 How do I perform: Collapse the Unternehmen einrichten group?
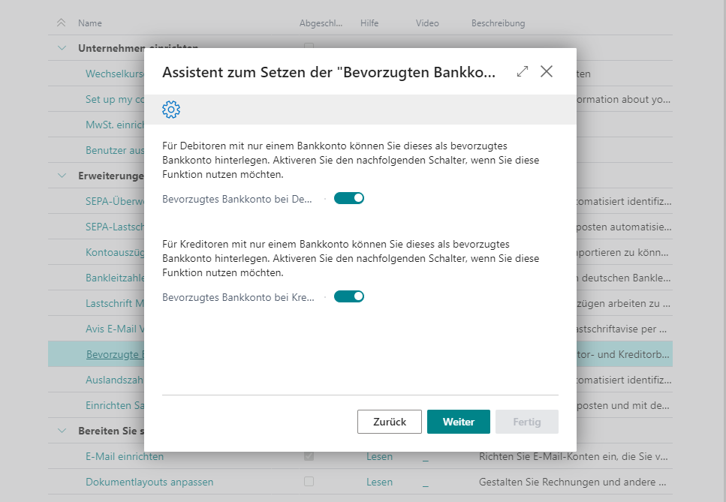click(62, 48)
